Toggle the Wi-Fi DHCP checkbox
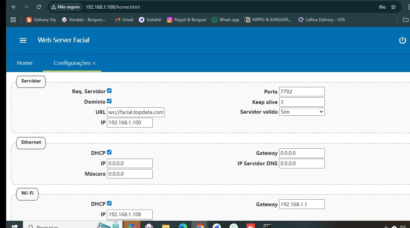Screen dimensions: 410x228 click(109, 203)
